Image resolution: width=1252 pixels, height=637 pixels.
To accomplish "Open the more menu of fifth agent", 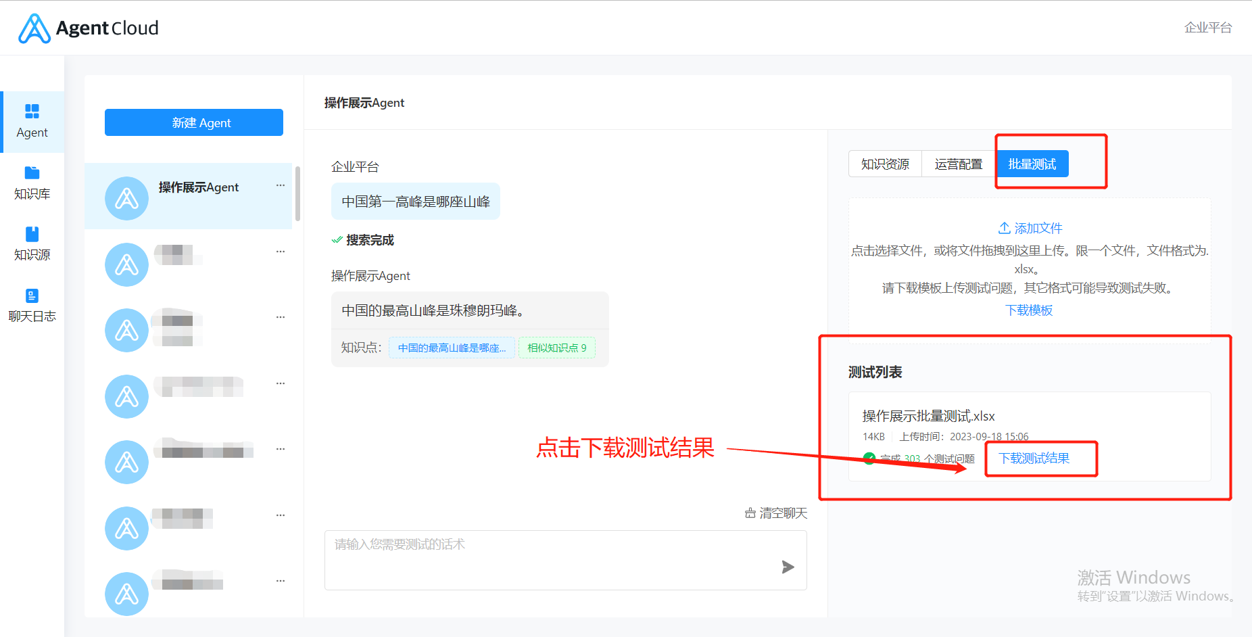I will click(x=281, y=449).
